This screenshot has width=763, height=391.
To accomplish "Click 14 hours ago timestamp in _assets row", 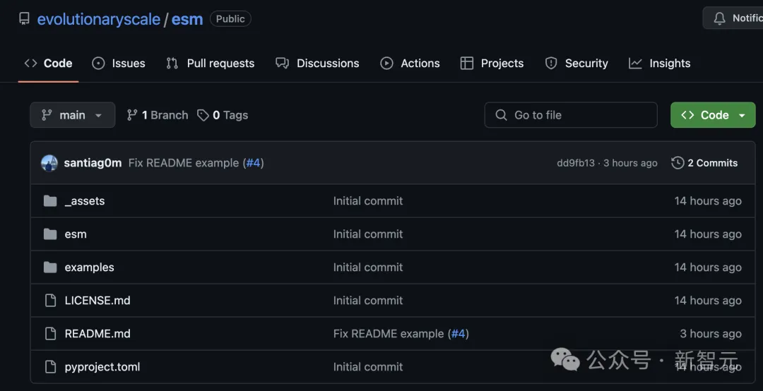I will pos(707,201).
